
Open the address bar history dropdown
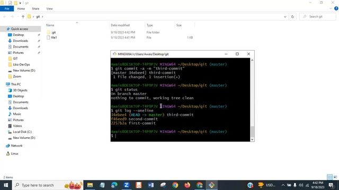[285, 16]
